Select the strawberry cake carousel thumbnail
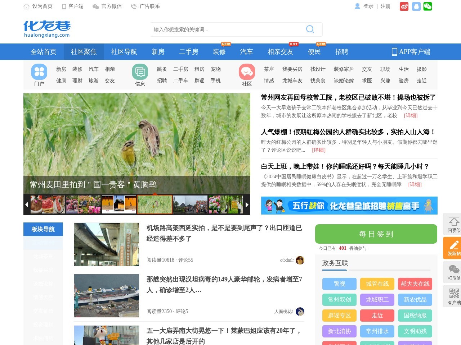The height and width of the screenshot is (345, 461). pyautogui.click(x=48, y=204)
